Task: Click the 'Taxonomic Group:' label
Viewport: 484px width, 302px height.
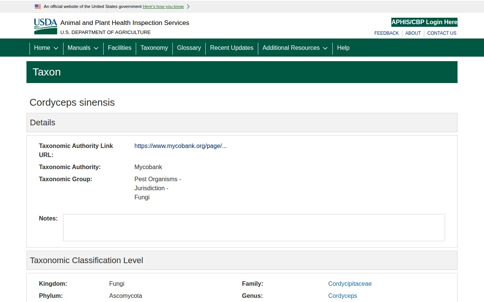Action: pos(65,179)
